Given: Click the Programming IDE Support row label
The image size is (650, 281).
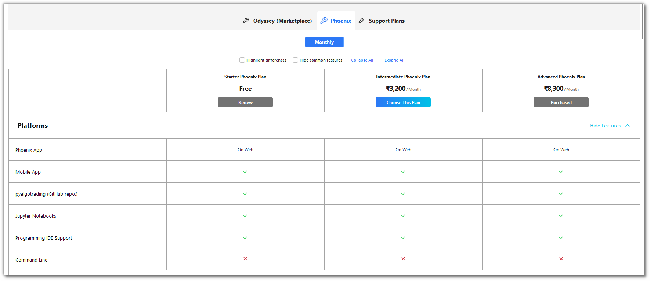Looking at the screenshot, I should pos(44,238).
